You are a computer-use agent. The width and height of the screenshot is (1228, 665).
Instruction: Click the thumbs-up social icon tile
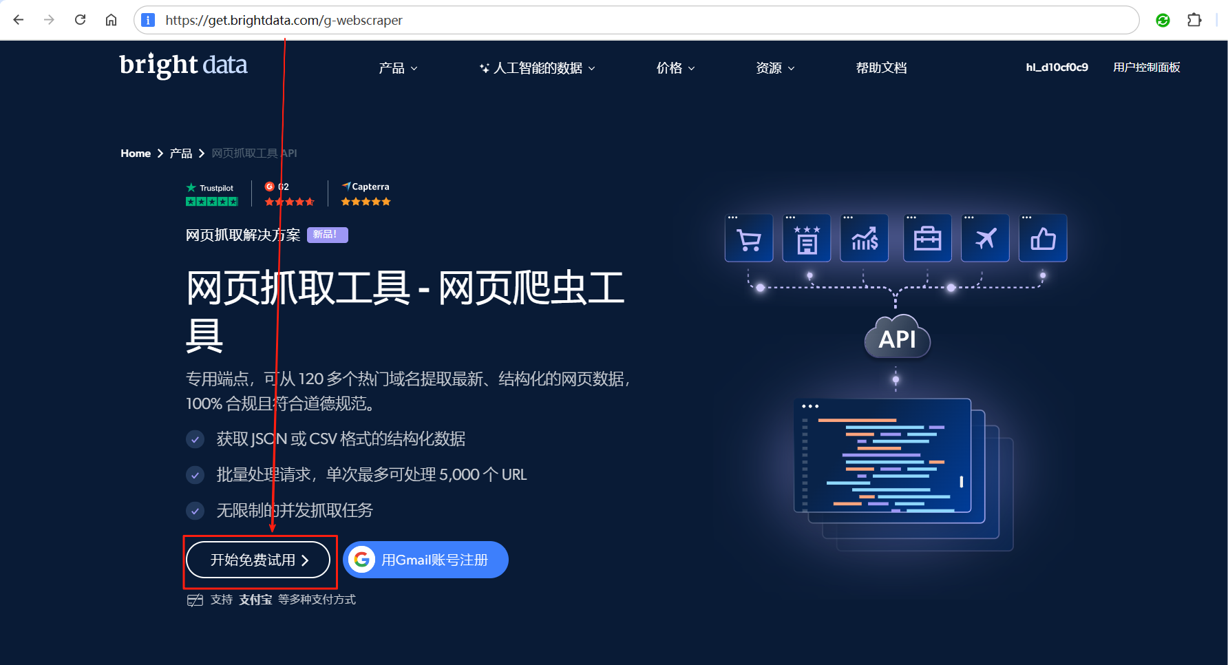click(x=1043, y=239)
